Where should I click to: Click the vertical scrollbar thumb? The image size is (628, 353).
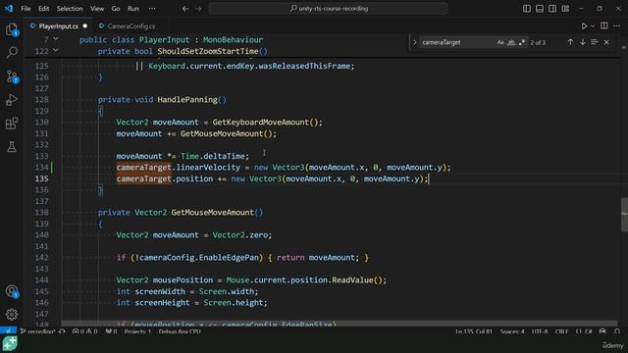(624, 214)
